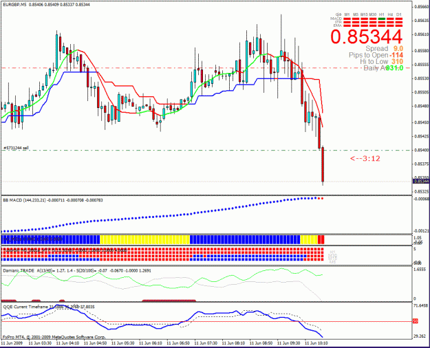Click the red <--3:12 candle timer
This screenshot has width=430, height=348.
point(365,158)
